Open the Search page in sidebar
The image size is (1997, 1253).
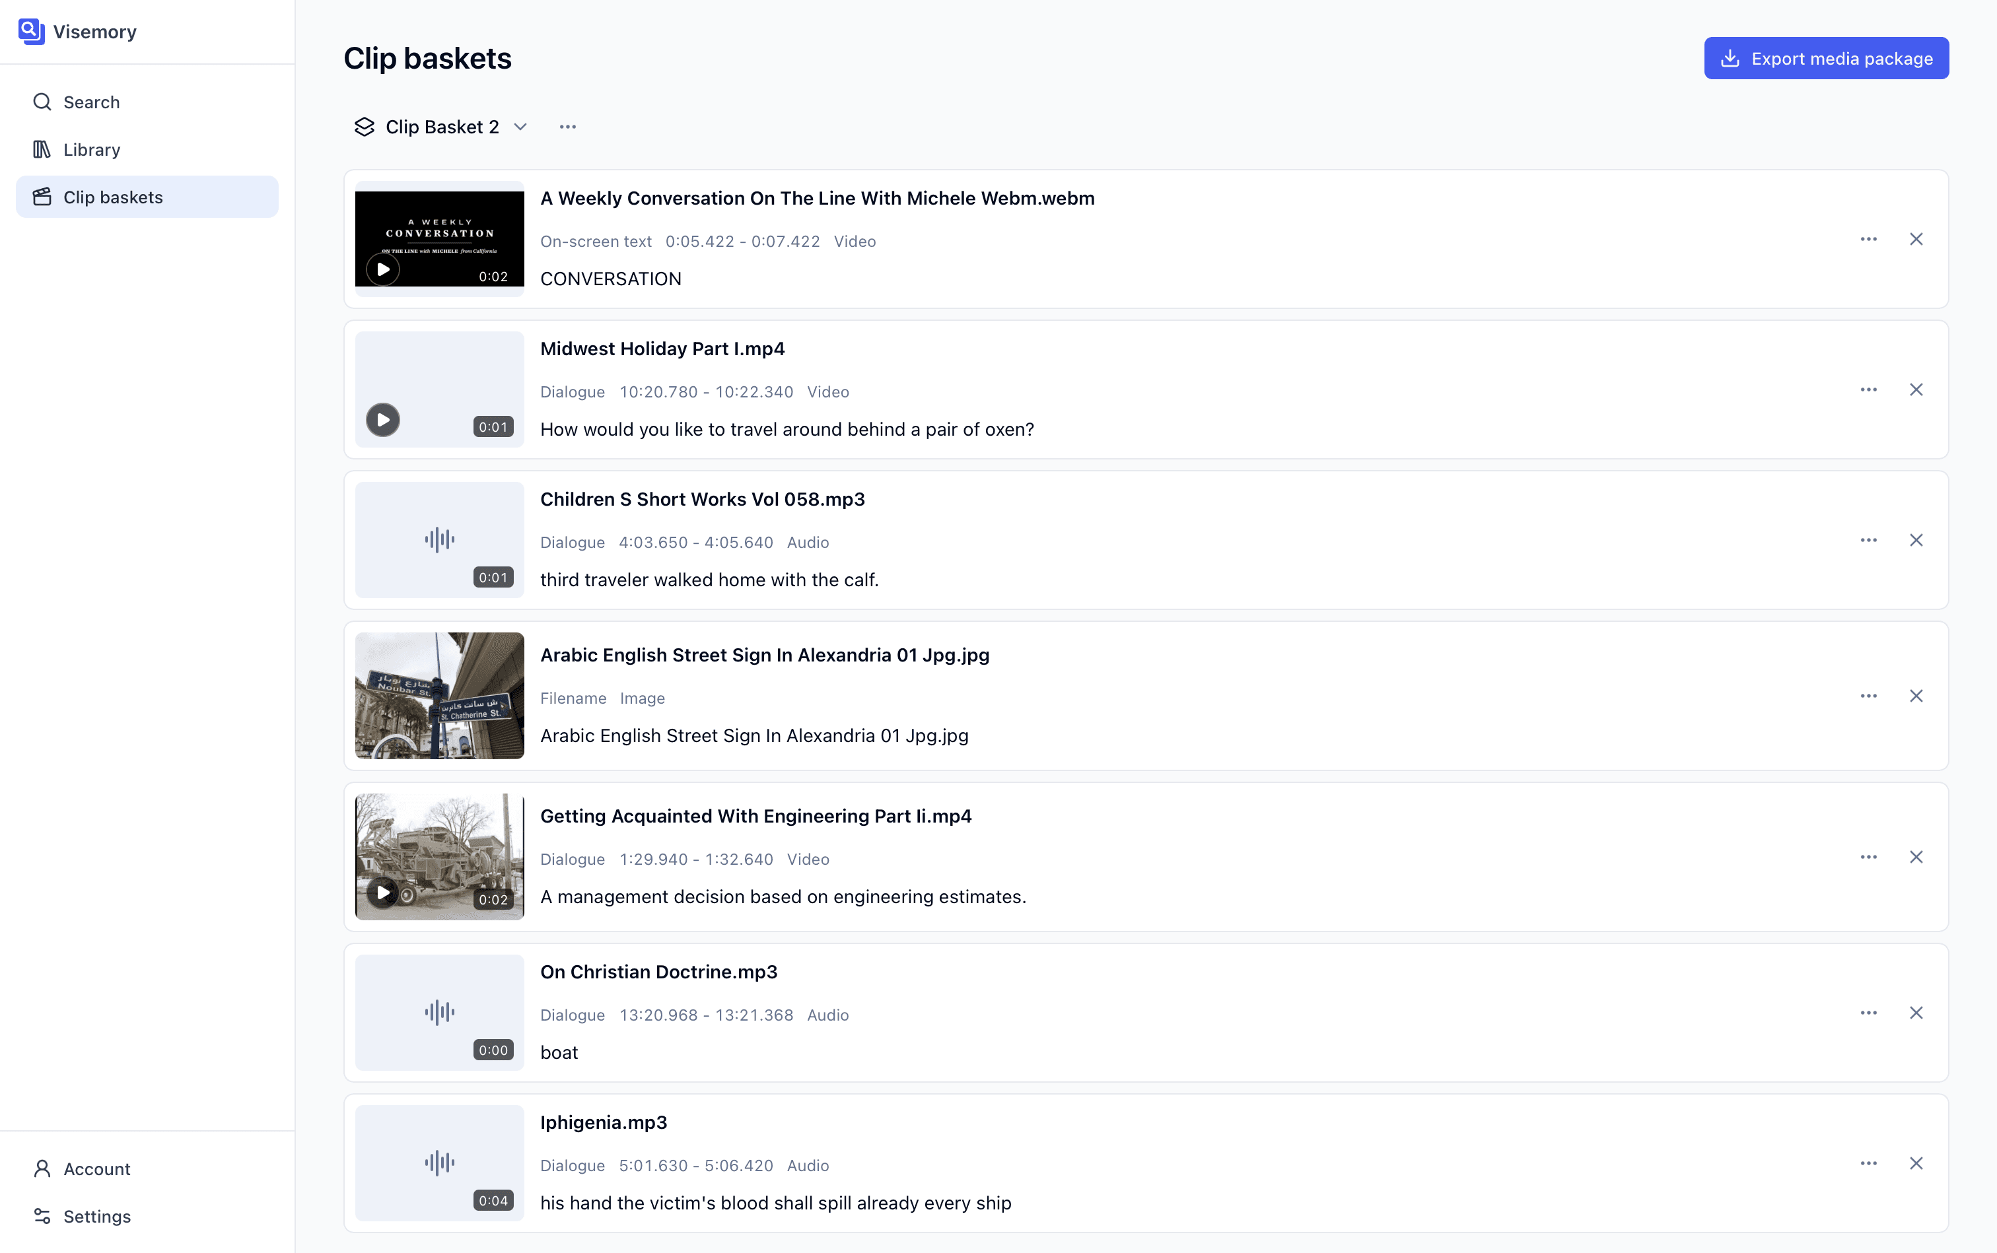147,102
